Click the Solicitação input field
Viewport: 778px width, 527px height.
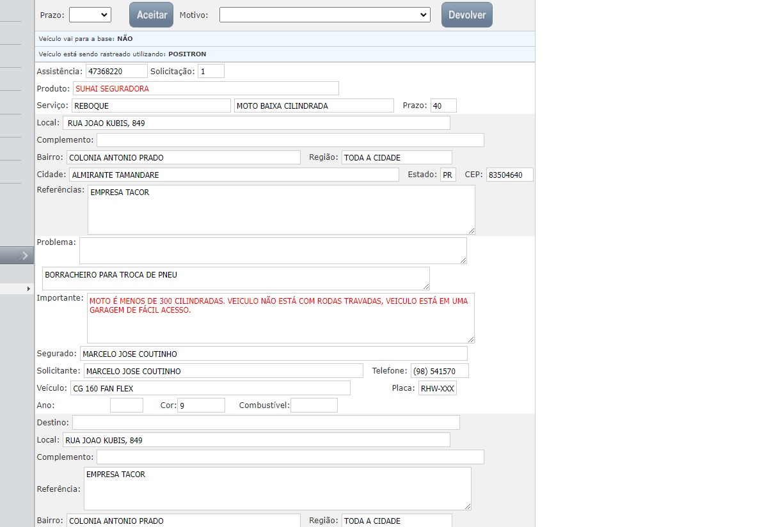point(210,71)
